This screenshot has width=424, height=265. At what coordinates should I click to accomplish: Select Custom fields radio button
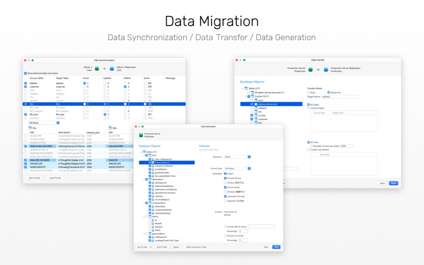click(308, 108)
